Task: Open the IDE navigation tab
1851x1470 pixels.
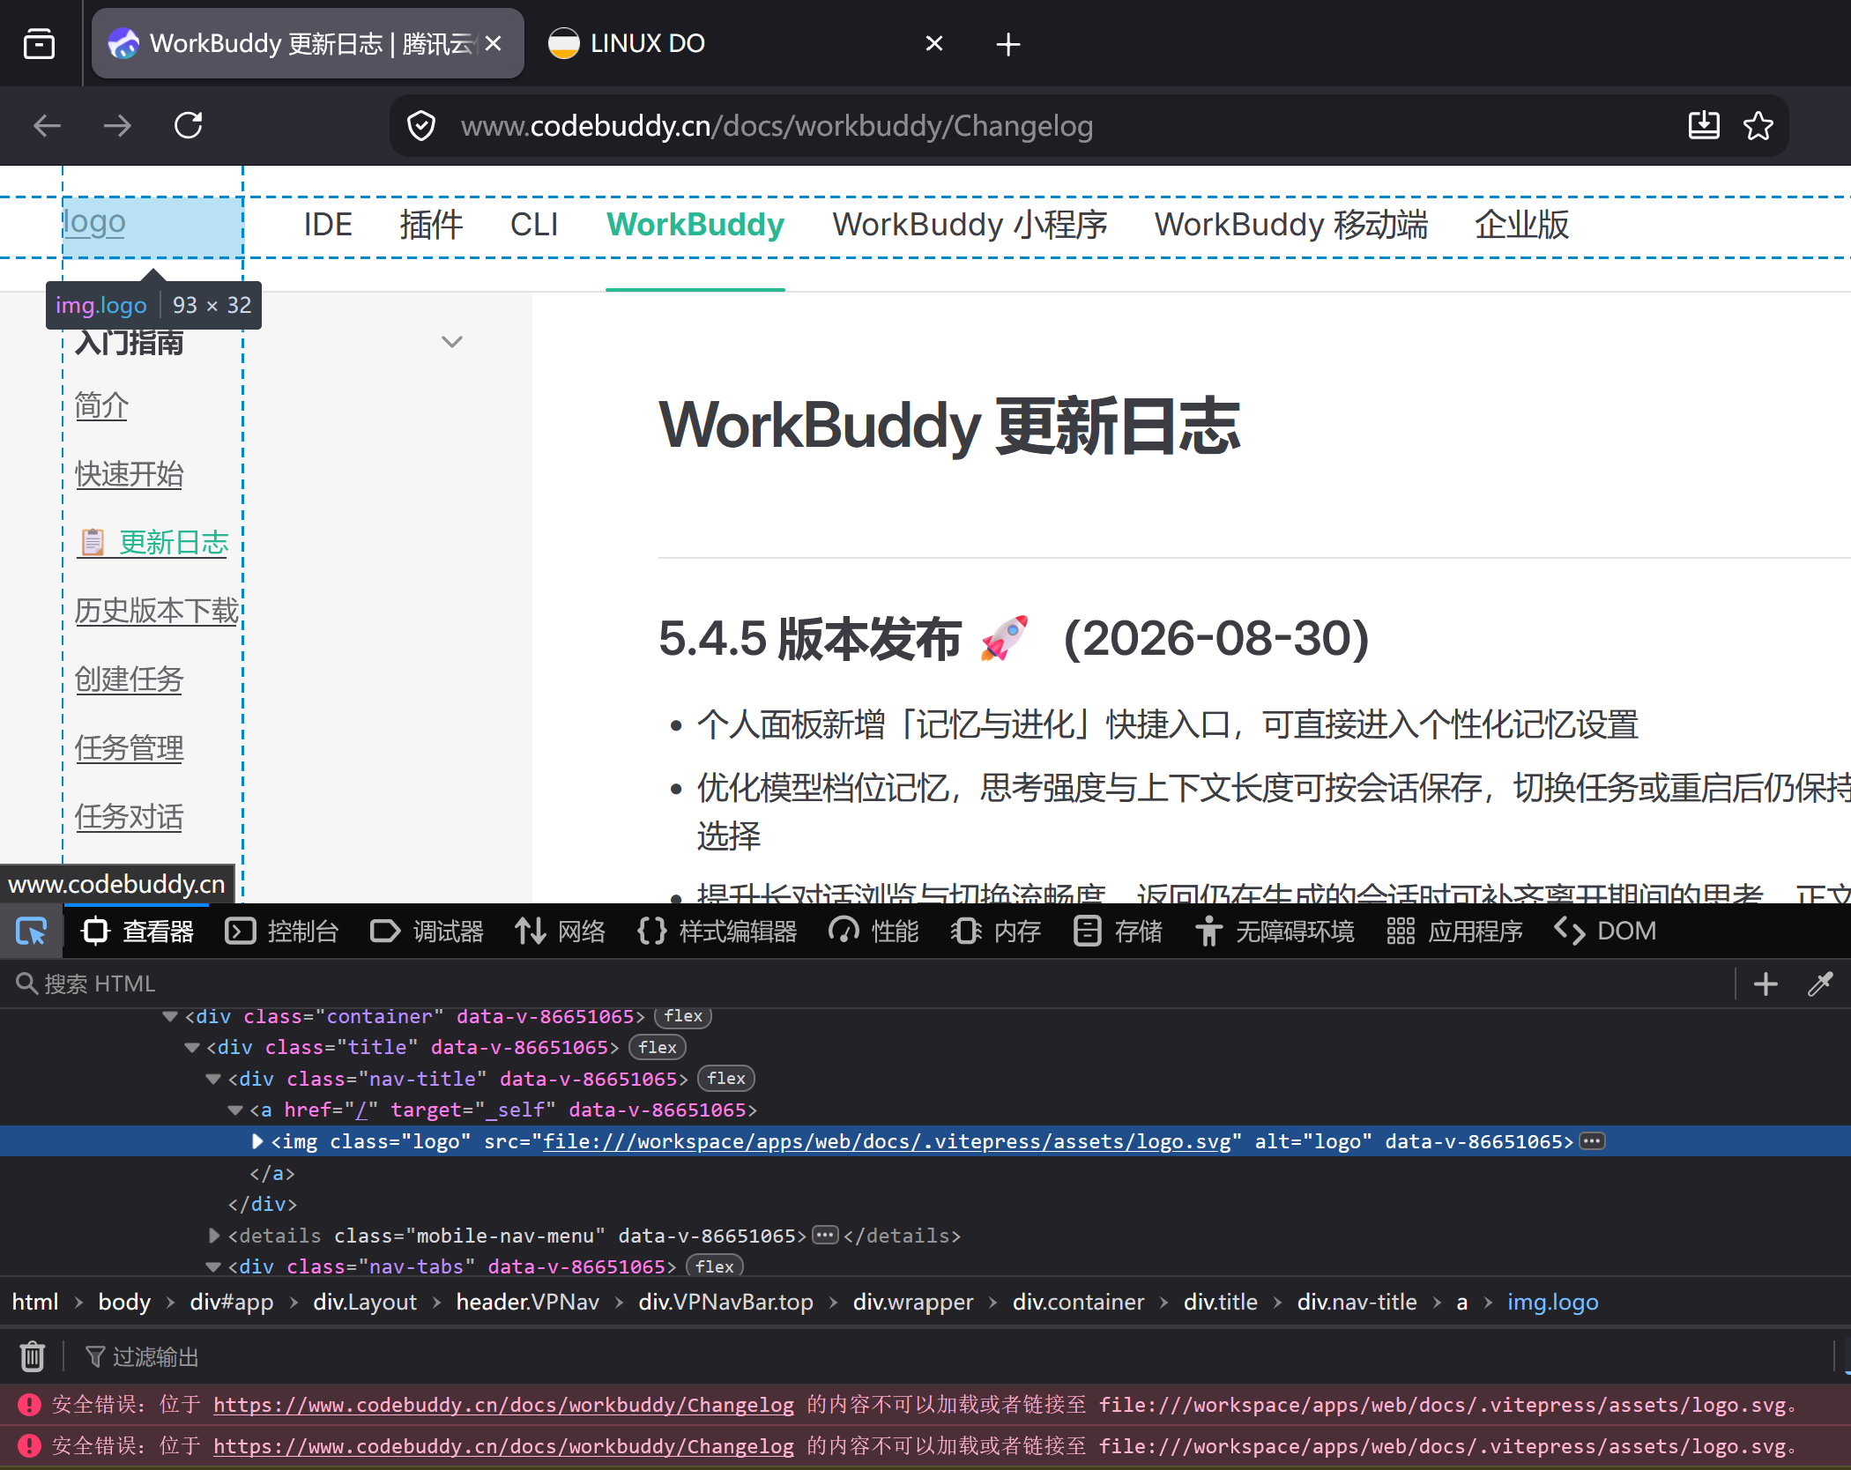Action: pos(328,225)
